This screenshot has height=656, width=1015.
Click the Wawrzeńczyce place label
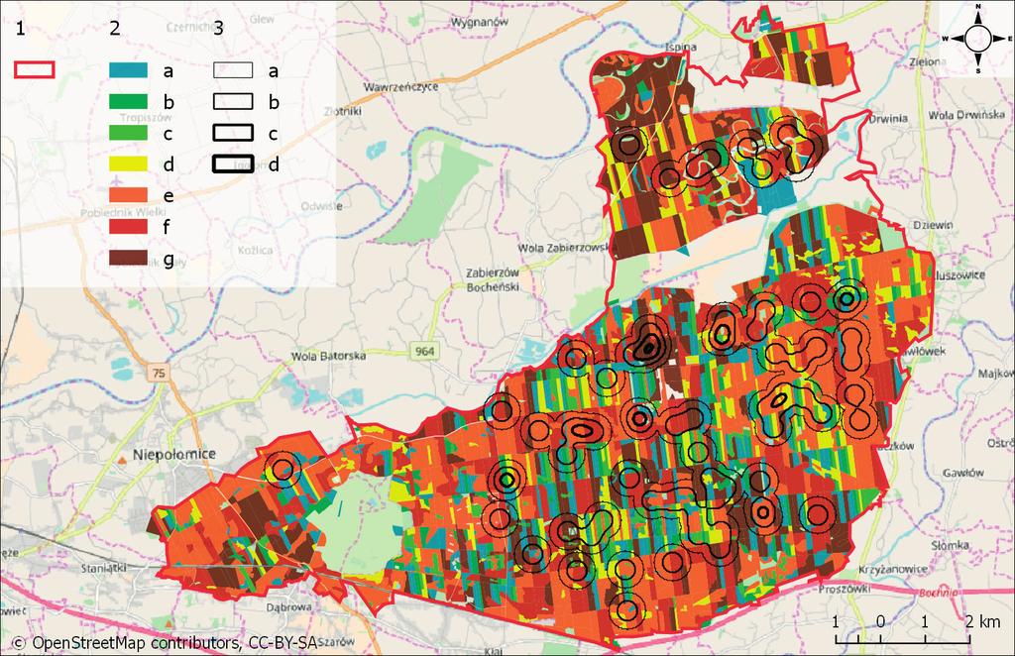tap(400, 86)
